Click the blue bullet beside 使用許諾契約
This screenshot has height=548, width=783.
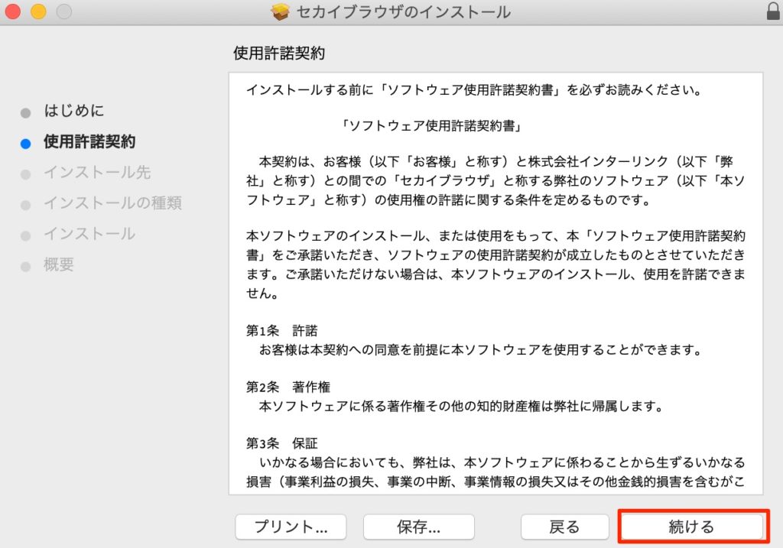click(25, 144)
